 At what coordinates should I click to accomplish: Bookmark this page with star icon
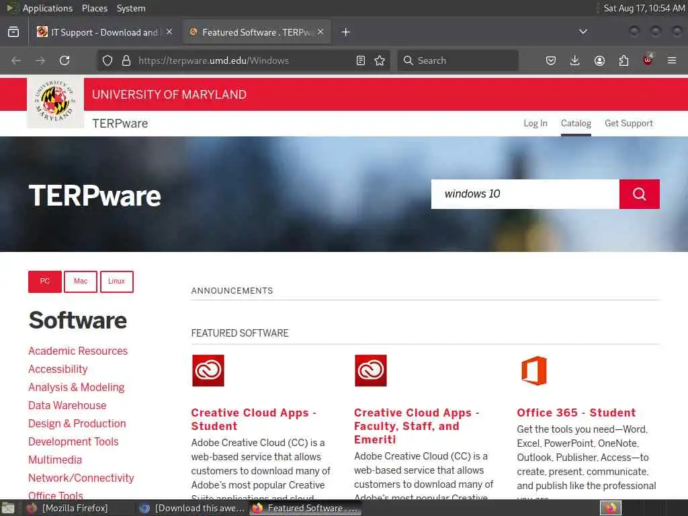380,60
